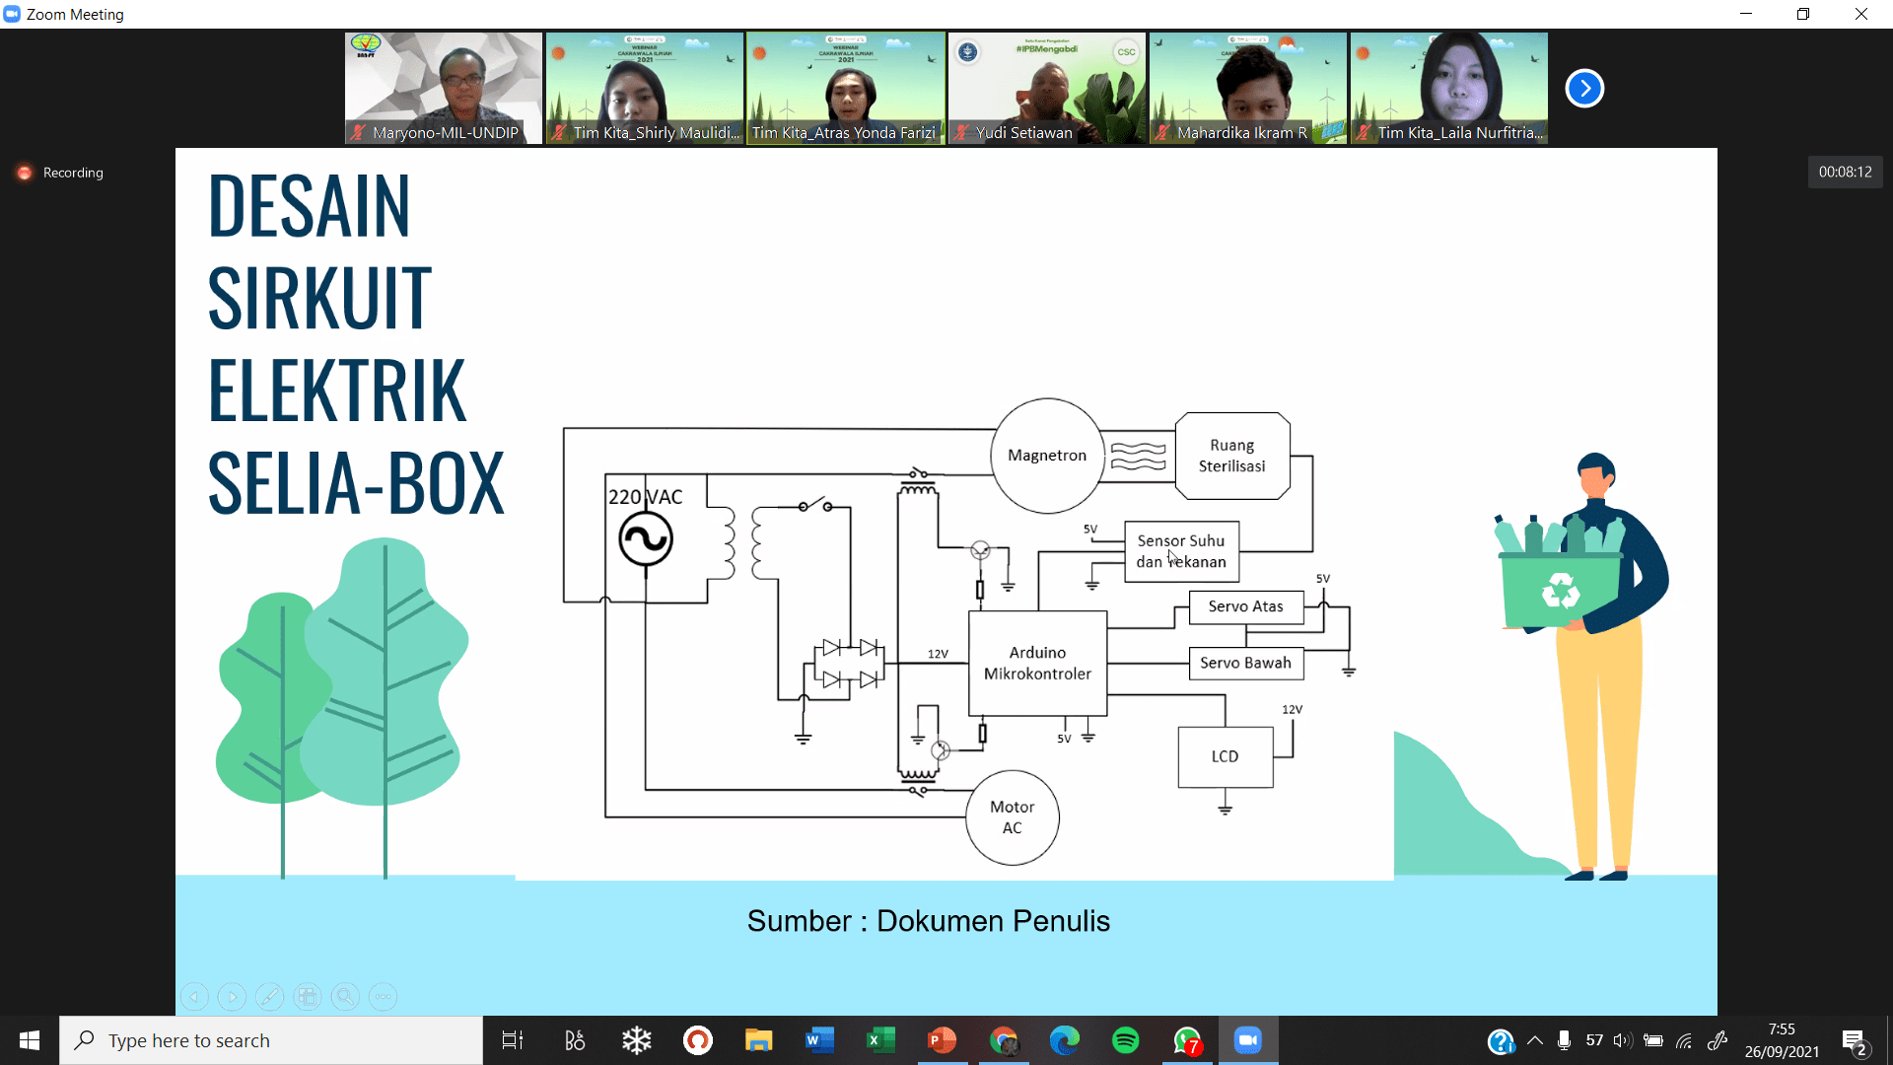The height and width of the screenshot is (1065, 1893).
Task: Show next participants with blue arrow
Action: (1584, 89)
